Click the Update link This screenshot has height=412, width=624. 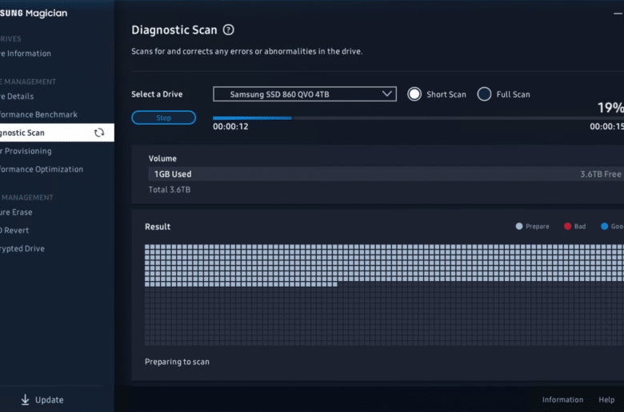(x=50, y=400)
